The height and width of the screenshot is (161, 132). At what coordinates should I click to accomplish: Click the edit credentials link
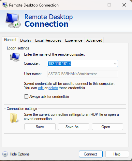click(x=41, y=88)
